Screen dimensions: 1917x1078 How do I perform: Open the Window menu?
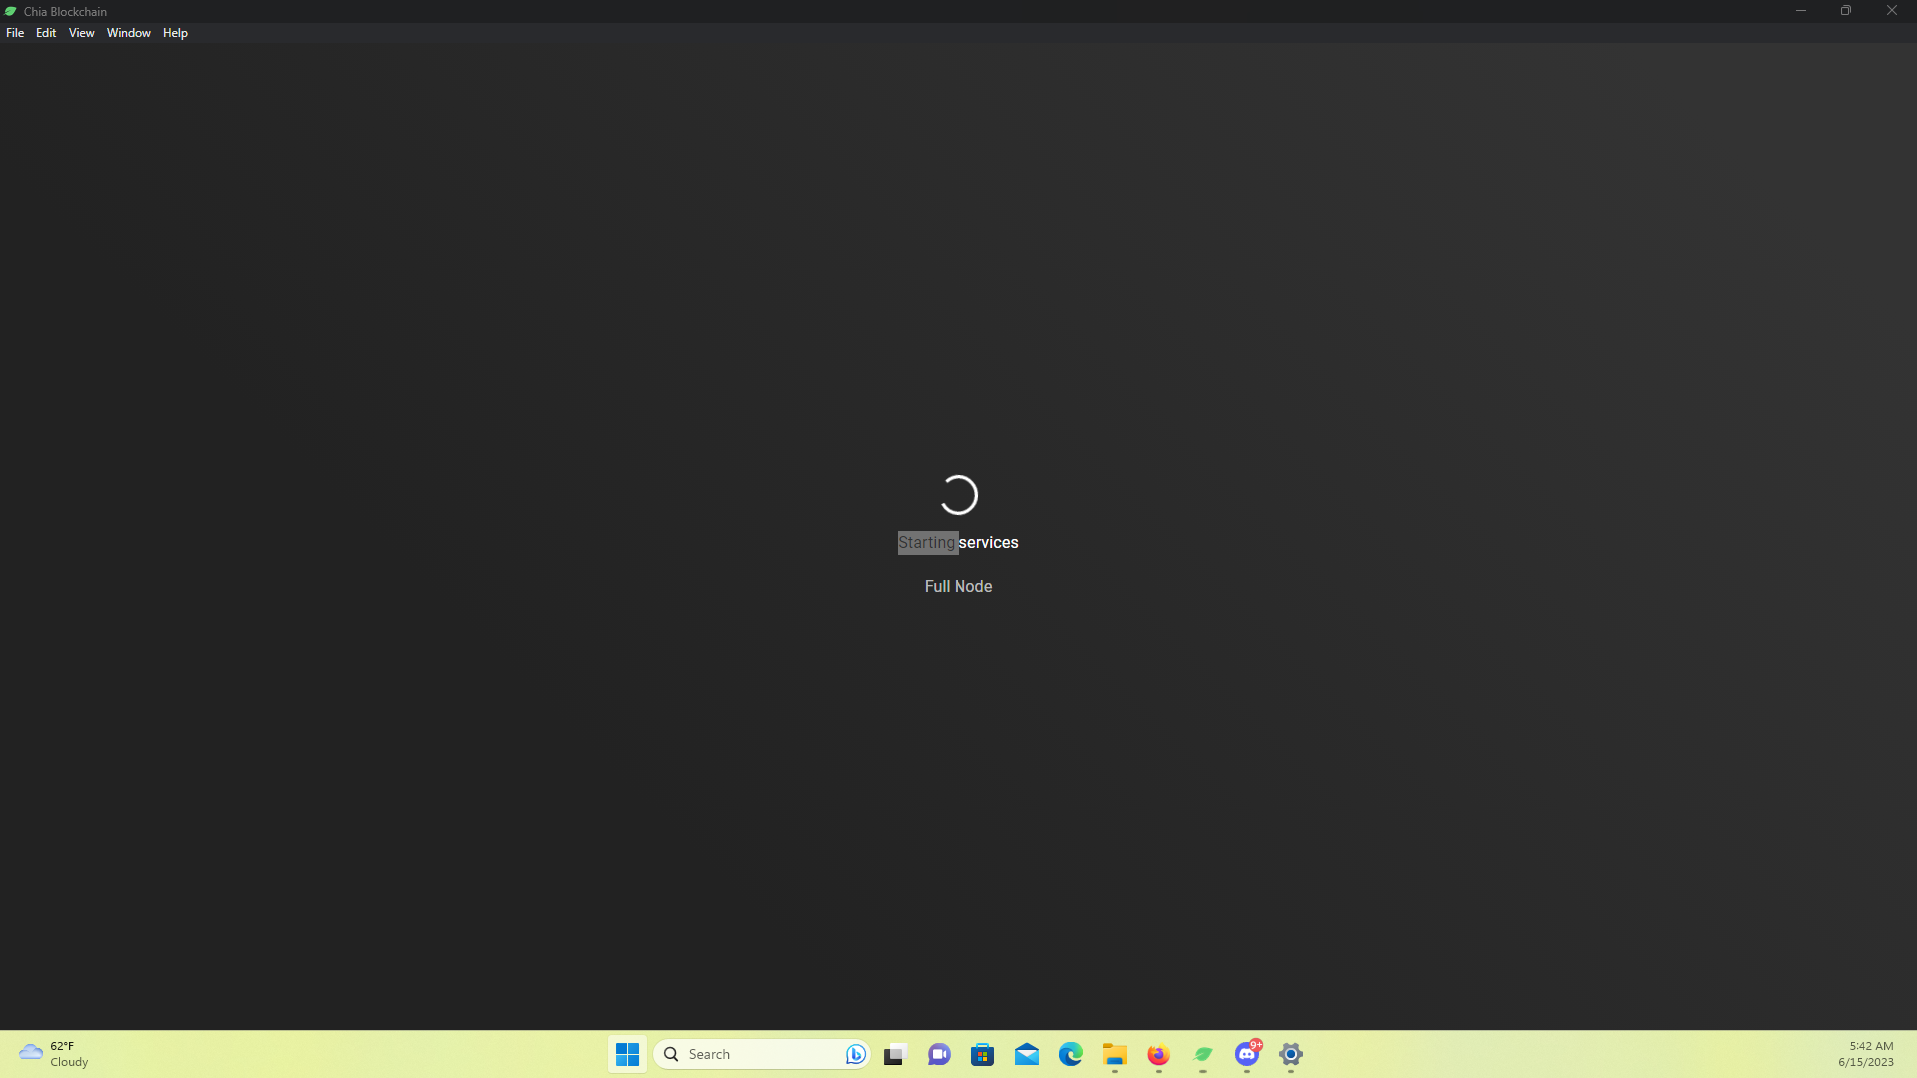coord(128,32)
